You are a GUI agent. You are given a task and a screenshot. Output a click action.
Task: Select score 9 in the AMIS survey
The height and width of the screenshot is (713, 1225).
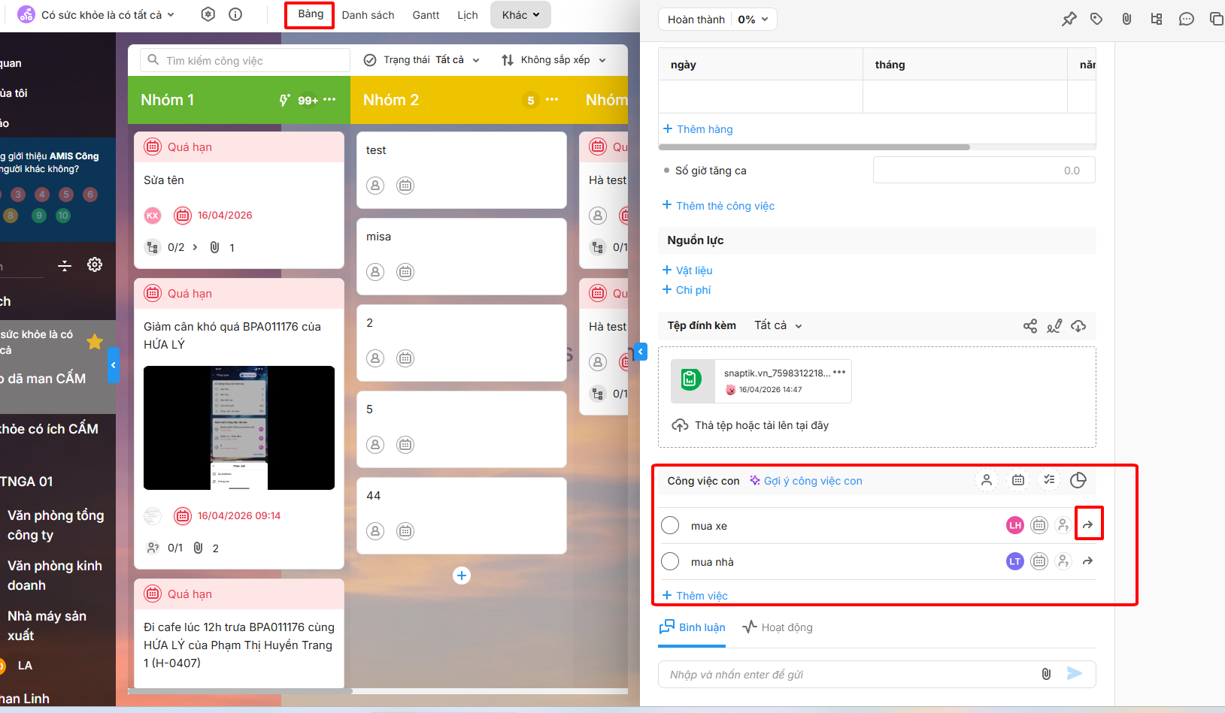(x=39, y=216)
